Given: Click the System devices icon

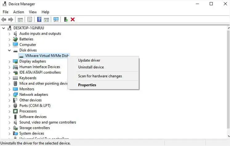Looking at the screenshot, I should click(15, 133).
